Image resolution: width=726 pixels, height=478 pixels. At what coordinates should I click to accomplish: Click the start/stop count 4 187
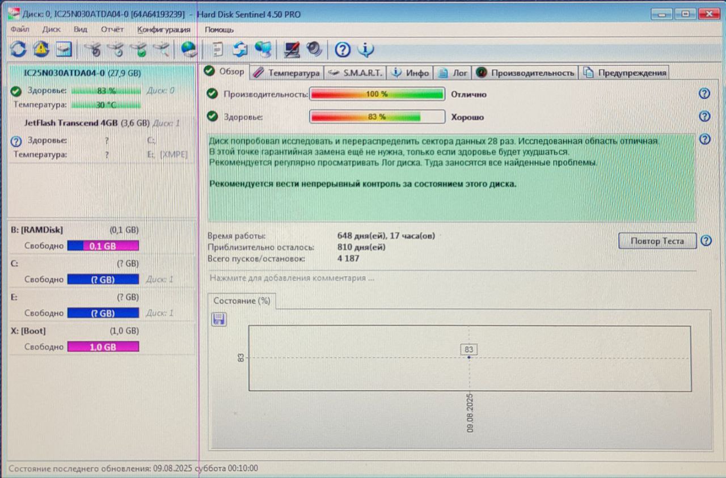348,259
